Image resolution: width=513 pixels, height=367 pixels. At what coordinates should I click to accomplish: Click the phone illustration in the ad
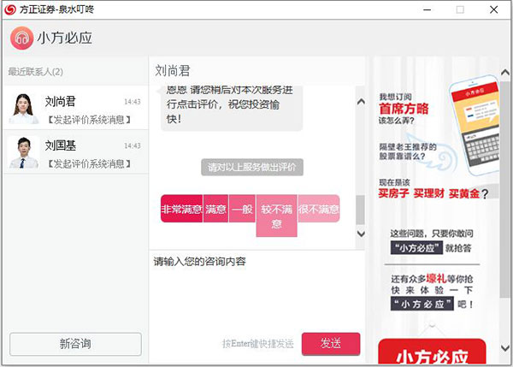(x=475, y=126)
